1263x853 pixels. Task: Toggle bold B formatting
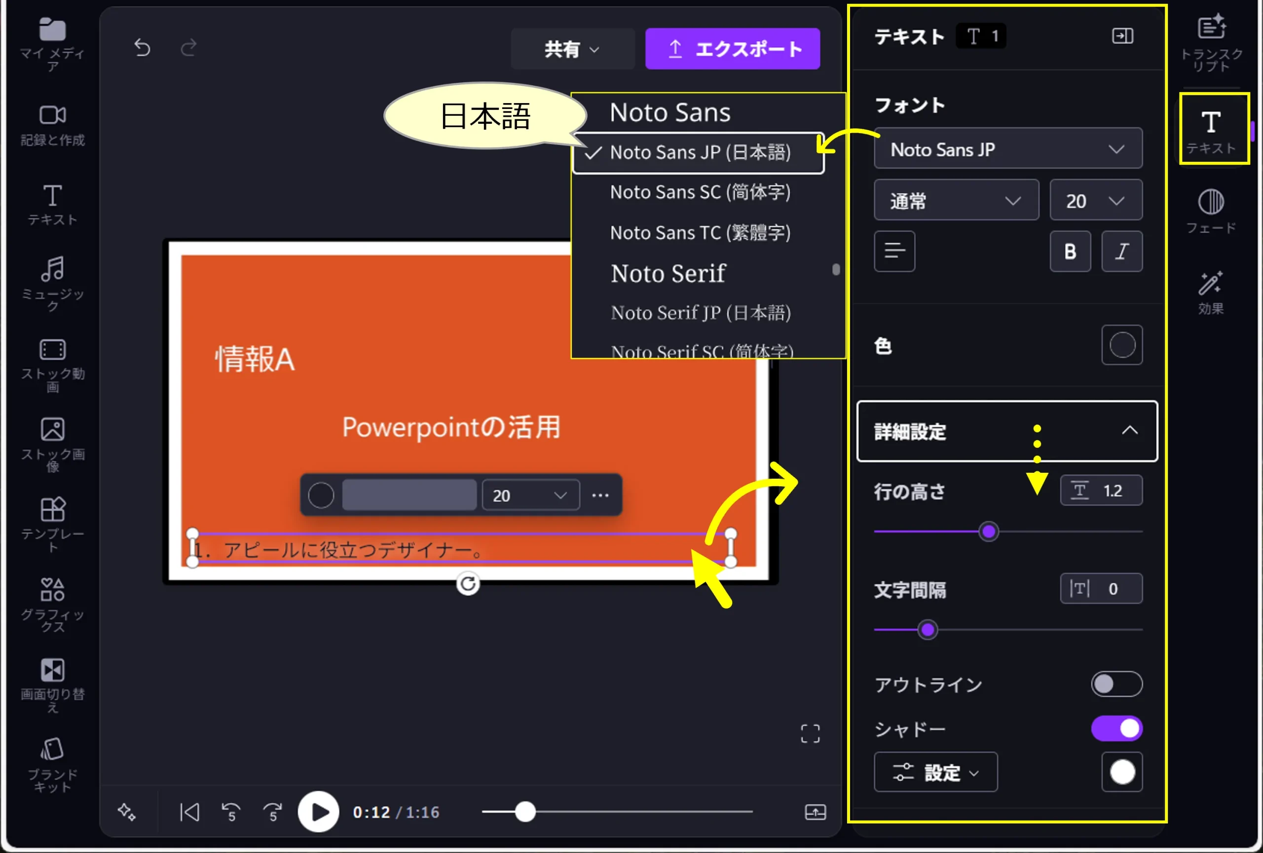click(x=1070, y=251)
